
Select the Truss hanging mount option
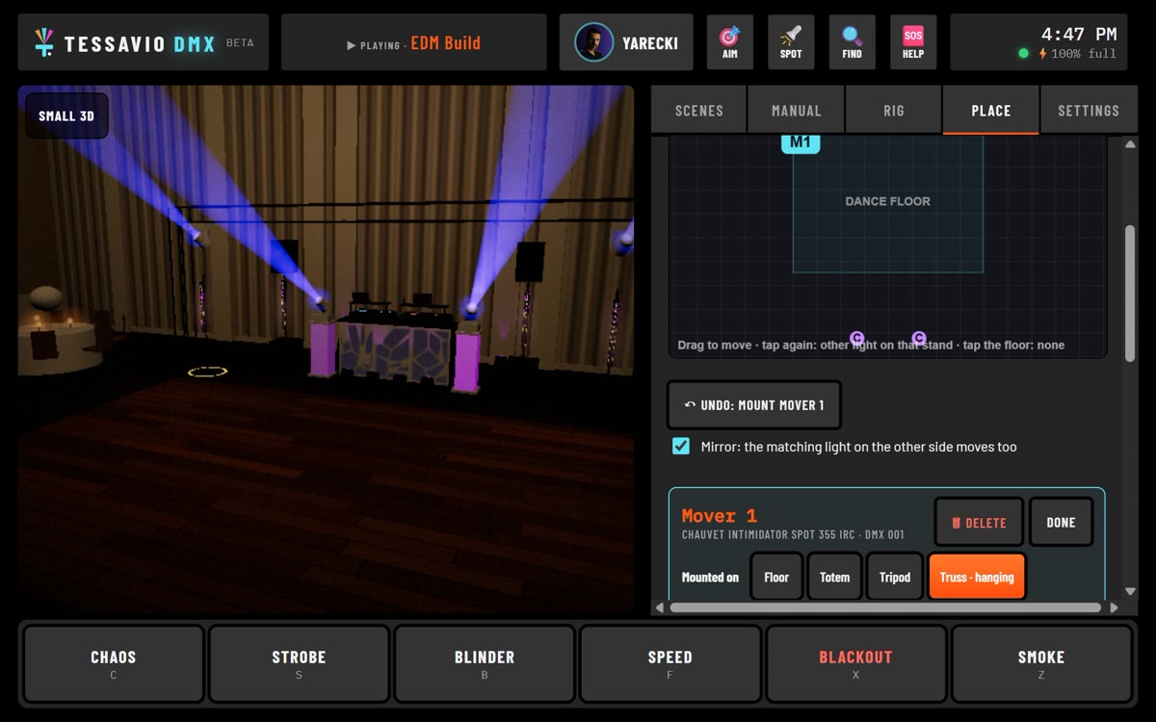pos(977,577)
